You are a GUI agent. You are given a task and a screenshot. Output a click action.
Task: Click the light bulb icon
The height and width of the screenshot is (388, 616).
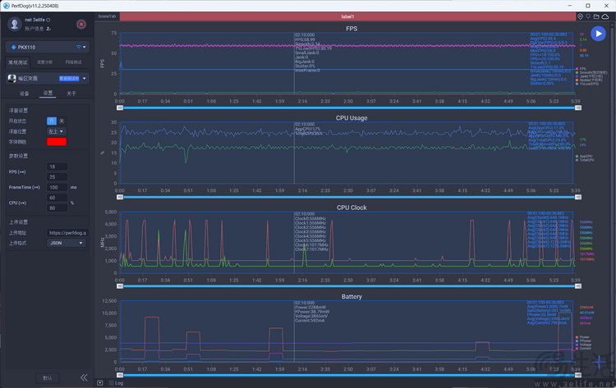(588, 16)
